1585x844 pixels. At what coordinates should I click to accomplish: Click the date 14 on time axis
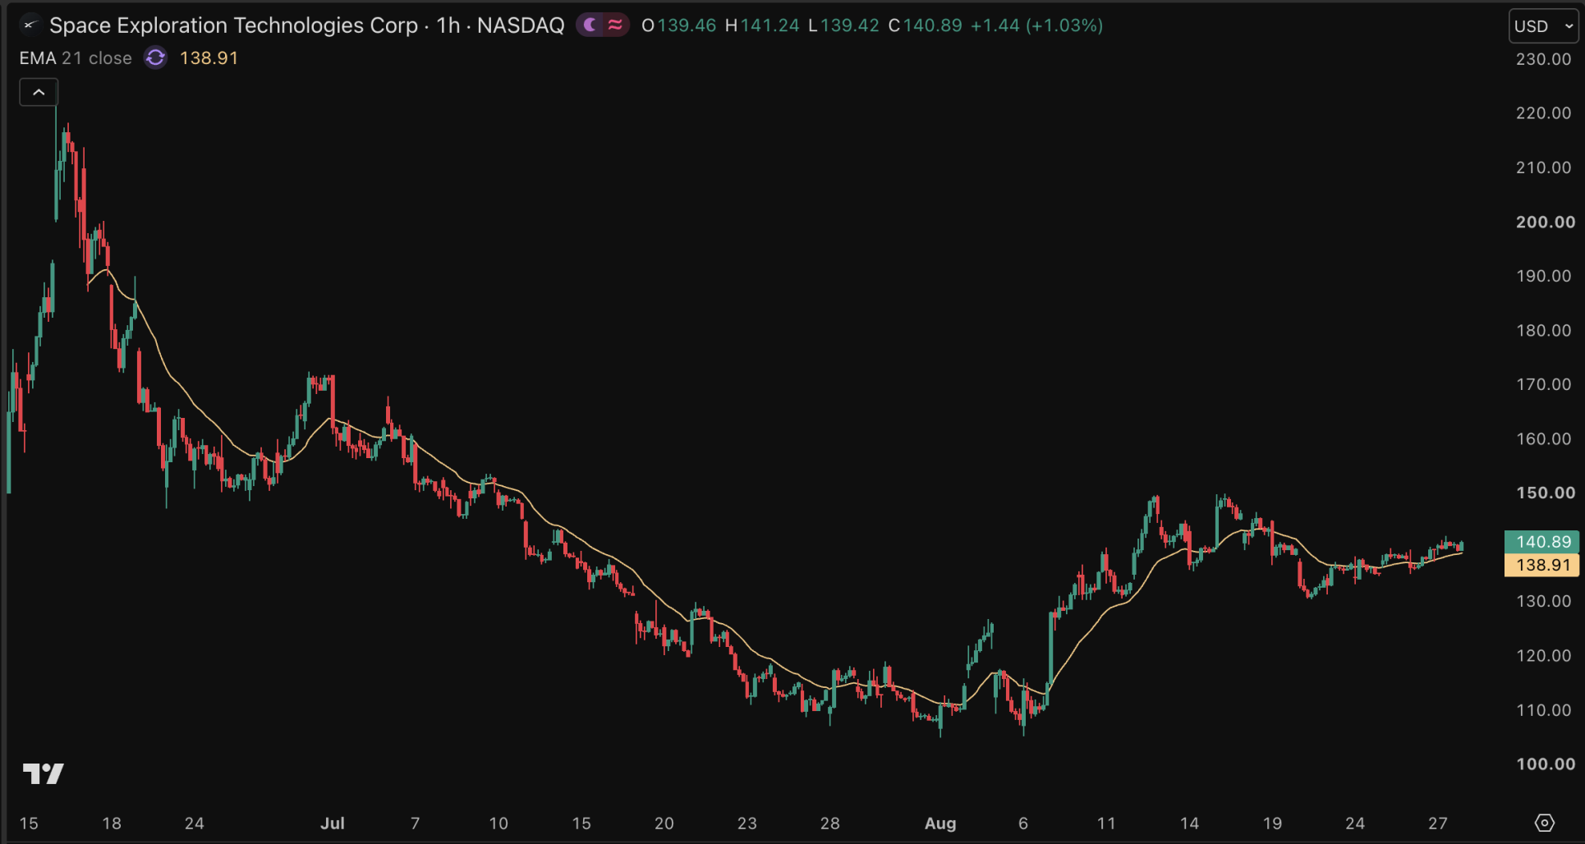(x=1189, y=823)
